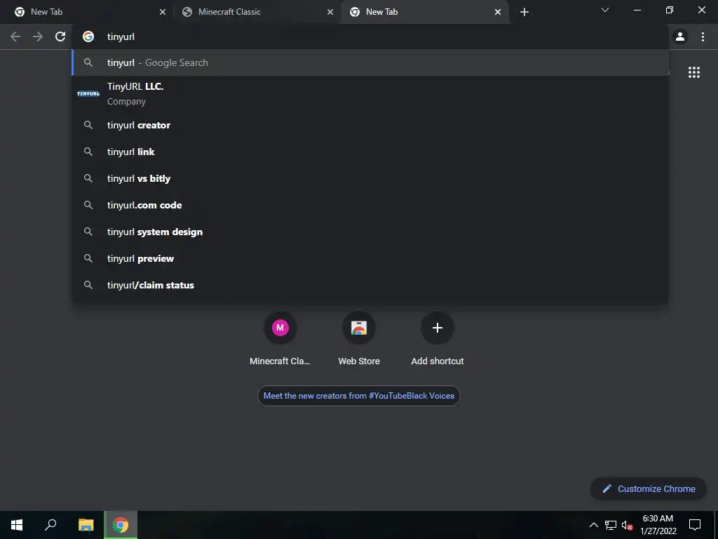Image resolution: width=718 pixels, height=539 pixels.
Task: Open the Google apps grid icon
Action: pyautogui.click(x=693, y=72)
